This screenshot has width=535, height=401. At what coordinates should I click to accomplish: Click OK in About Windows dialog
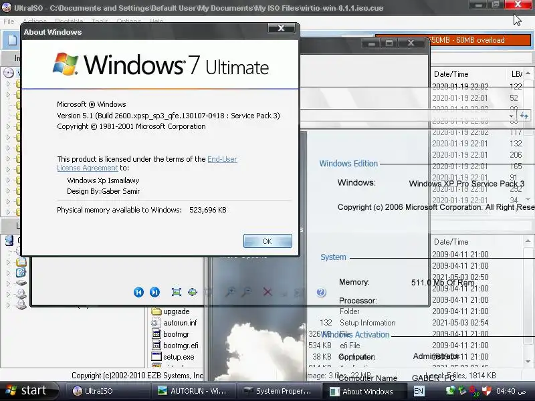(267, 241)
